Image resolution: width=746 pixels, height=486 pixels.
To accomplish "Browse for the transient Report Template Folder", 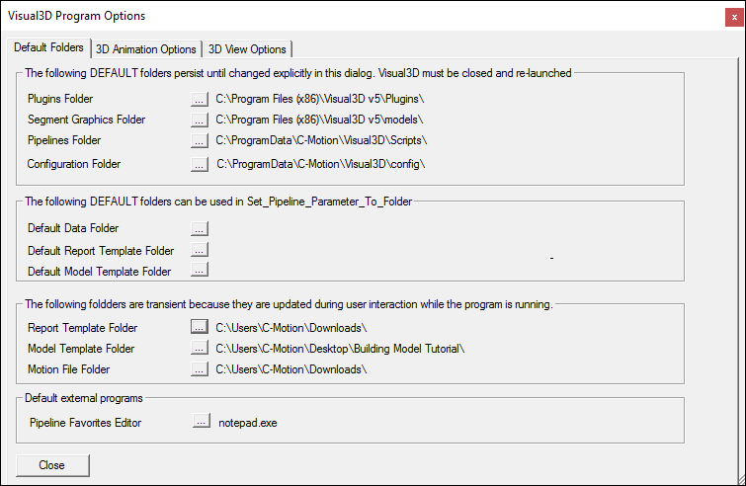I will click(200, 327).
